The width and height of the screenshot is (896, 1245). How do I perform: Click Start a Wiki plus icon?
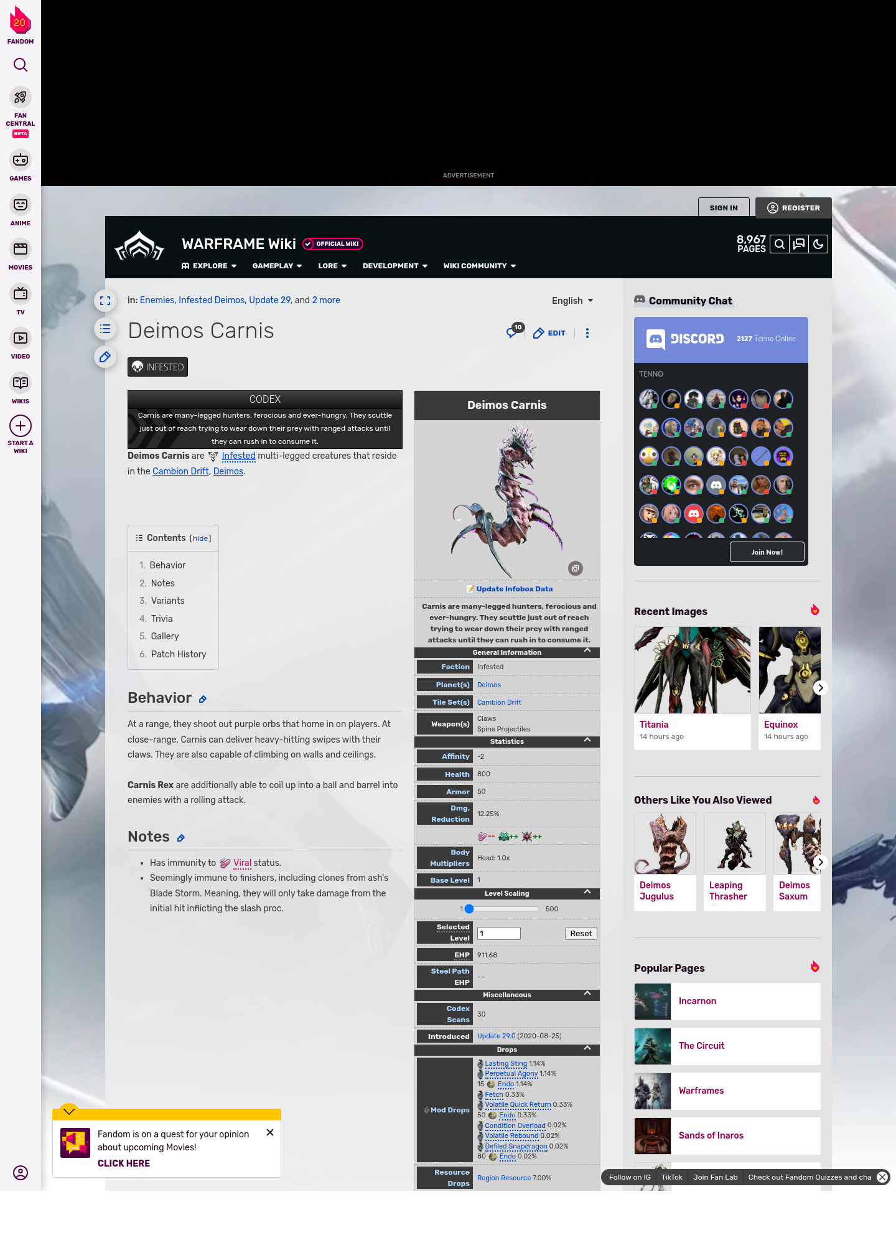click(x=21, y=426)
